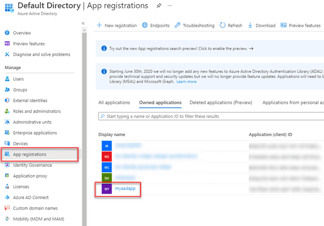Open External Identities
Image resolution: width=324 pixels, height=226 pixels.
(x=30, y=100)
